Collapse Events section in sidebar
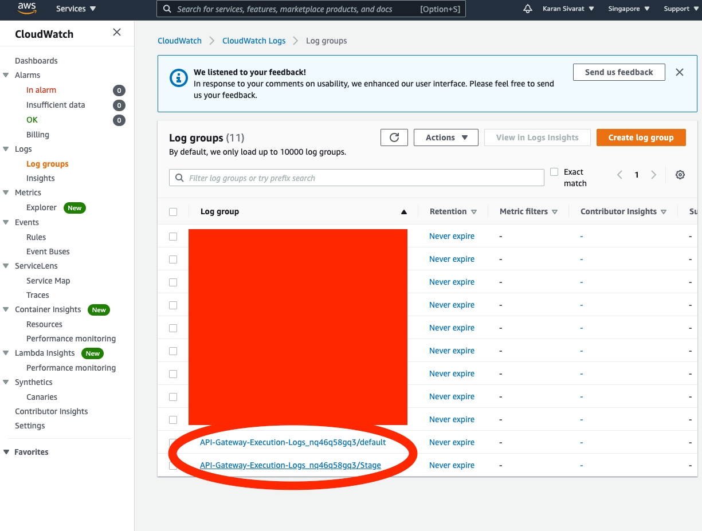 click(x=6, y=222)
